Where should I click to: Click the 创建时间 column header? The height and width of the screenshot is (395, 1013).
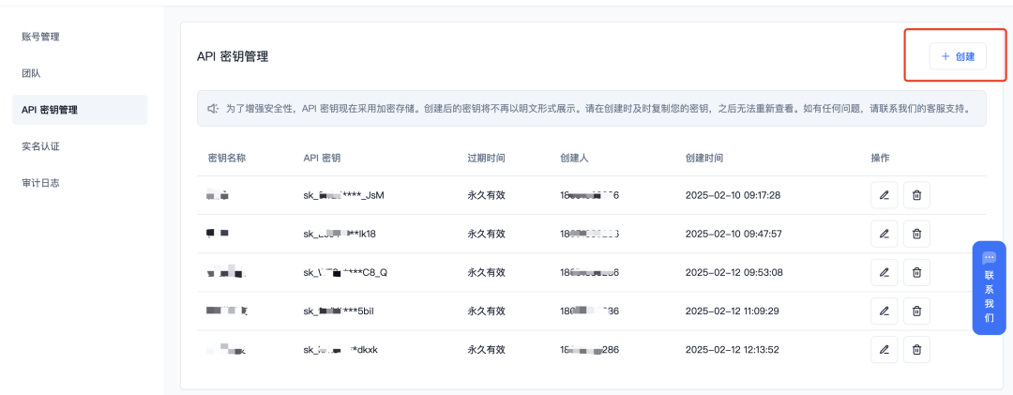pyautogui.click(x=704, y=158)
